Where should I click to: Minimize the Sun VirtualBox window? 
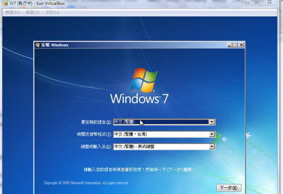247,2
